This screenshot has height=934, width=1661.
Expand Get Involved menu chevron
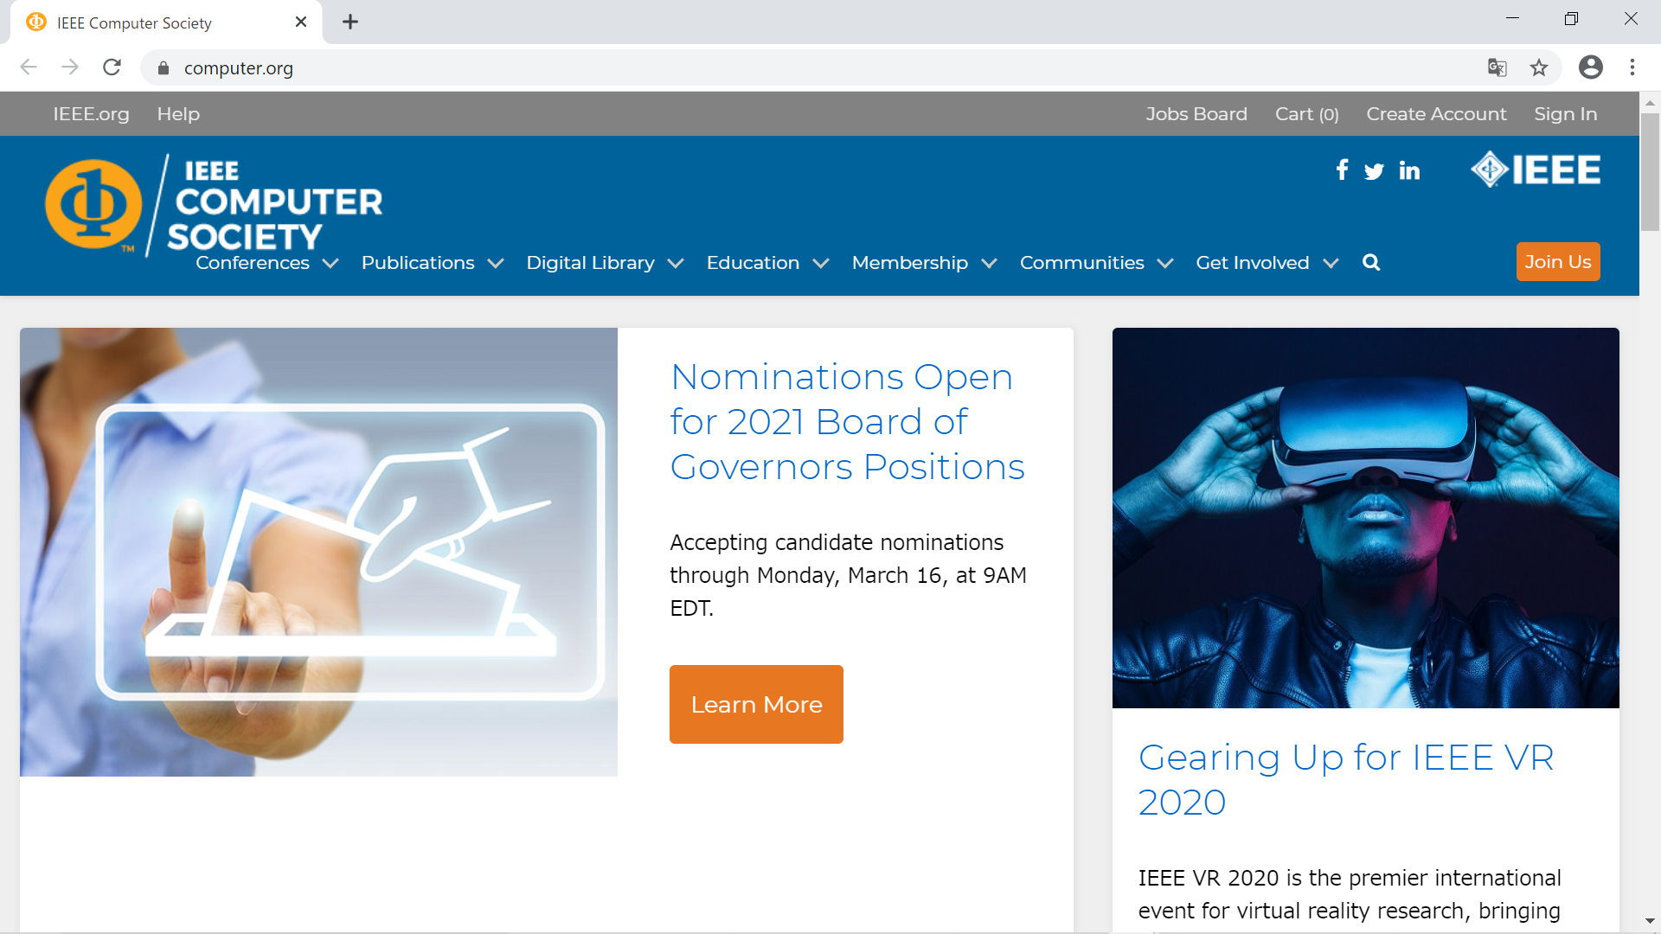coord(1331,264)
